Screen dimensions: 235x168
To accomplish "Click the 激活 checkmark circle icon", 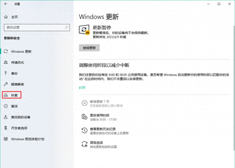I will (6, 106).
